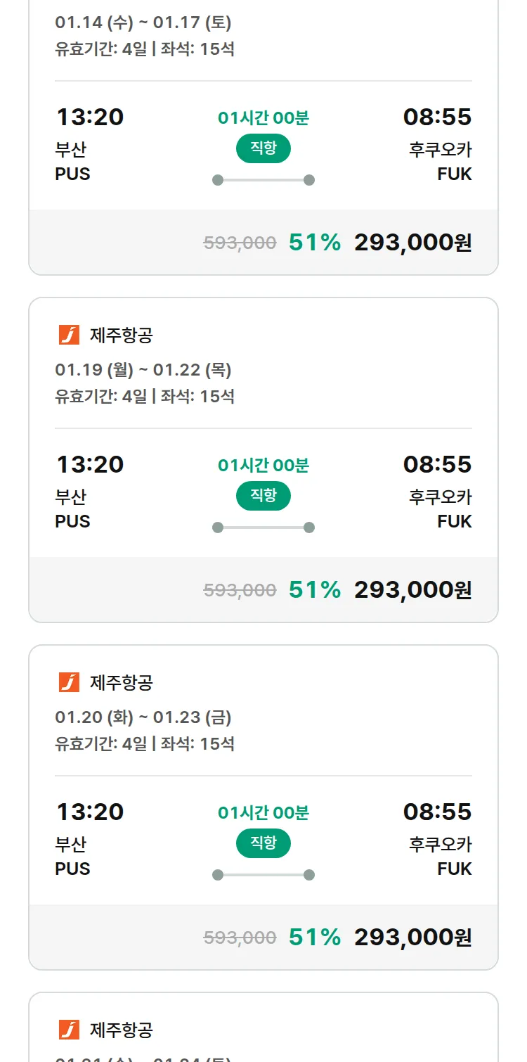Tap 직항 badge in 01.20~01.23 card
This screenshot has height=1062, width=527.
click(x=263, y=843)
